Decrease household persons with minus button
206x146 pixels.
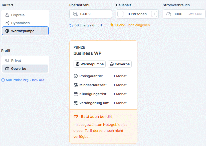pyautogui.click(x=120, y=14)
